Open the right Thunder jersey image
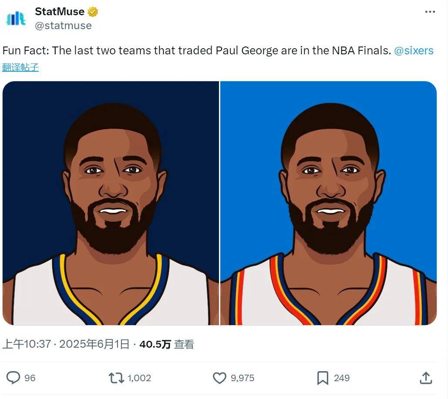 pos(328,203)
